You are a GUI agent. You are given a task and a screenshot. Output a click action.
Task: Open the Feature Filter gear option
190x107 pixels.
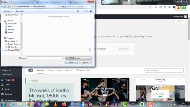coord(83,70)
